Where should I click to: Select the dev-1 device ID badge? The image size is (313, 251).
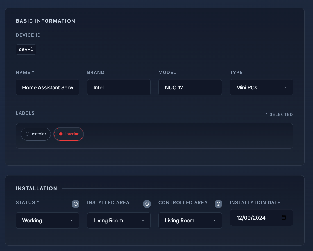(26, 49)
